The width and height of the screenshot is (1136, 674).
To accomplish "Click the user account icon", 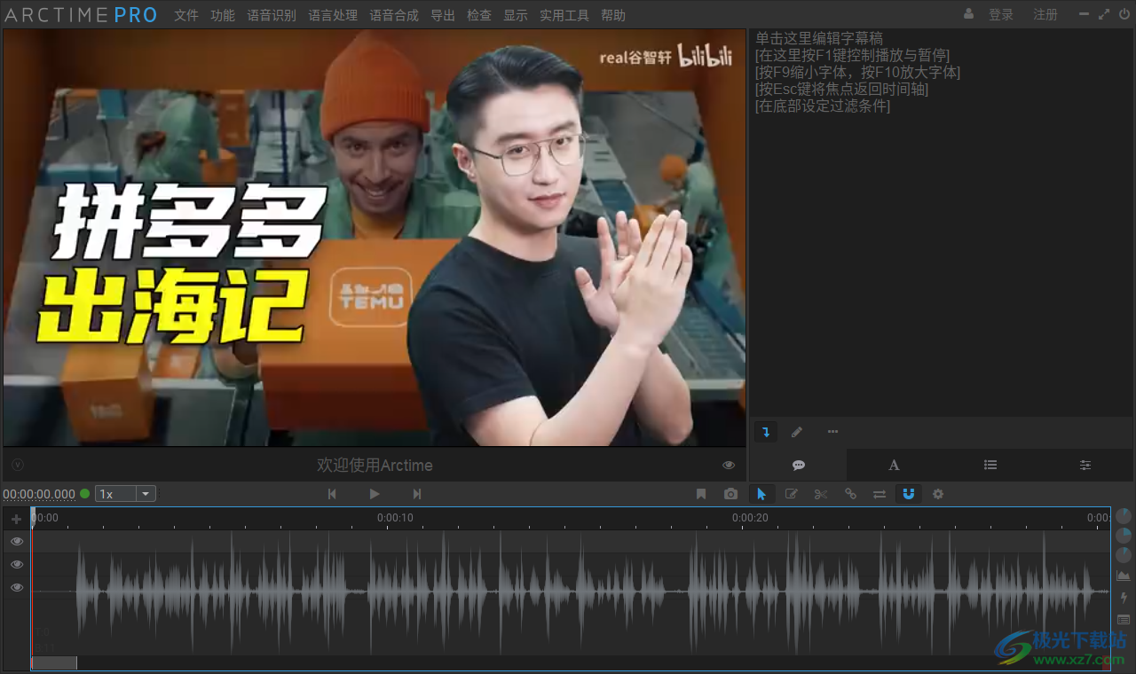I will tap(969, 14).
